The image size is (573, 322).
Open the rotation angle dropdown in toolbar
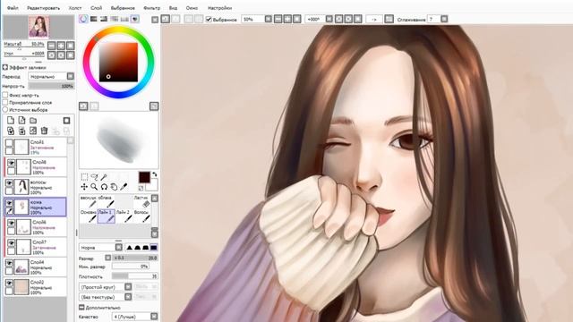coord(329,19)
